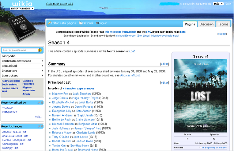
Task: Click the pencil icon for Editar esta página
Action: (49, 23)
